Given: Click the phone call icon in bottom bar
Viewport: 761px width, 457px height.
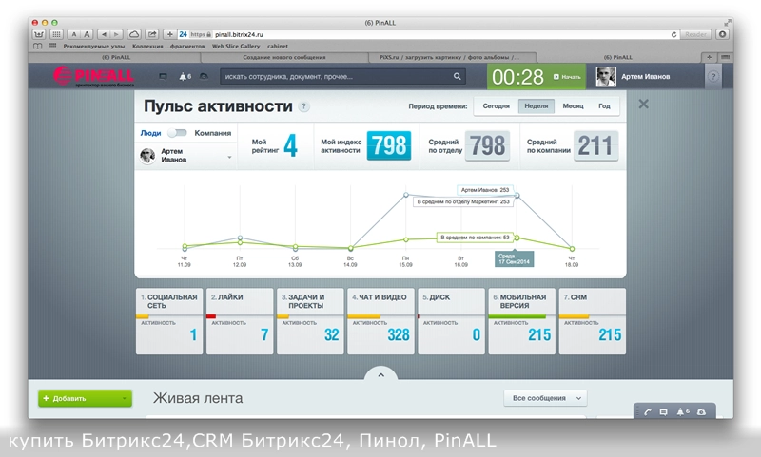Looking at the screenshot, I should [x=647, y=412].
